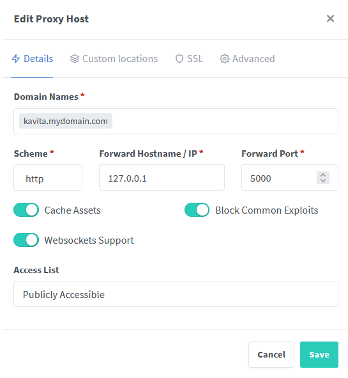Close the Edit Proxy Host dialog
This screenshot has width=348, height=378.
330,19
